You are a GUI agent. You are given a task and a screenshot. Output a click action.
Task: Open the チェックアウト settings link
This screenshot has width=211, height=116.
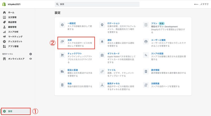point(75,54)
